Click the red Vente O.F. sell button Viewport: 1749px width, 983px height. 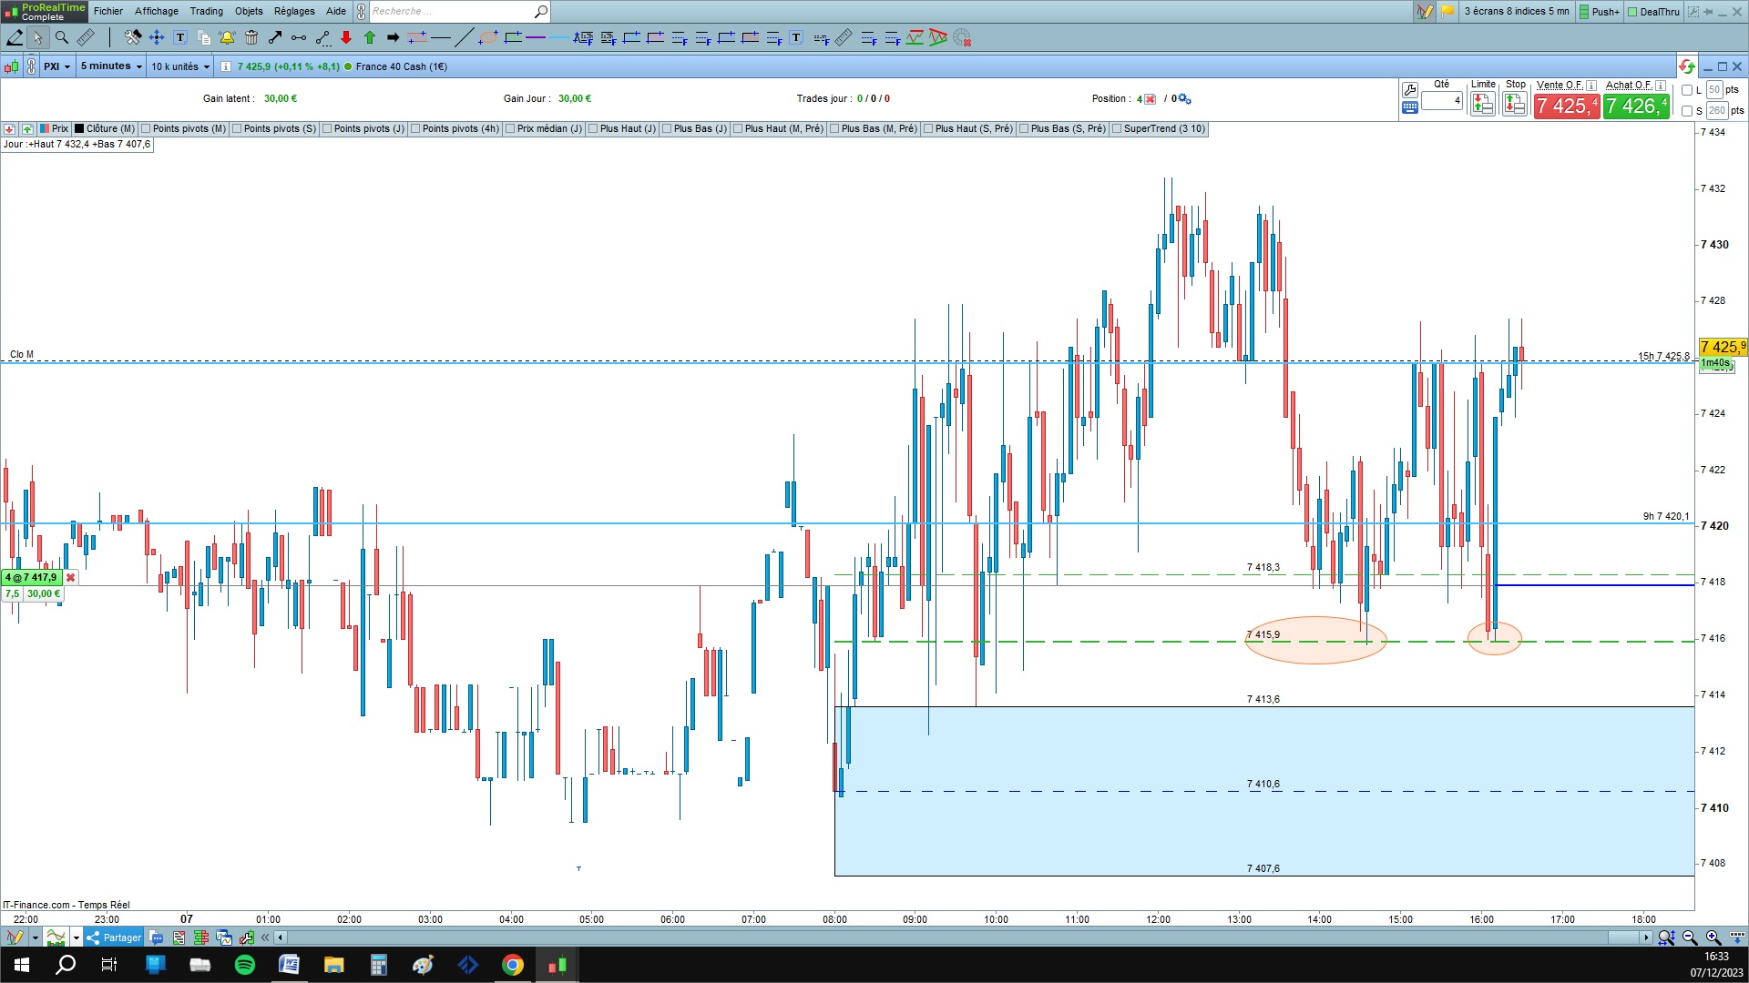pos(1566,106)
